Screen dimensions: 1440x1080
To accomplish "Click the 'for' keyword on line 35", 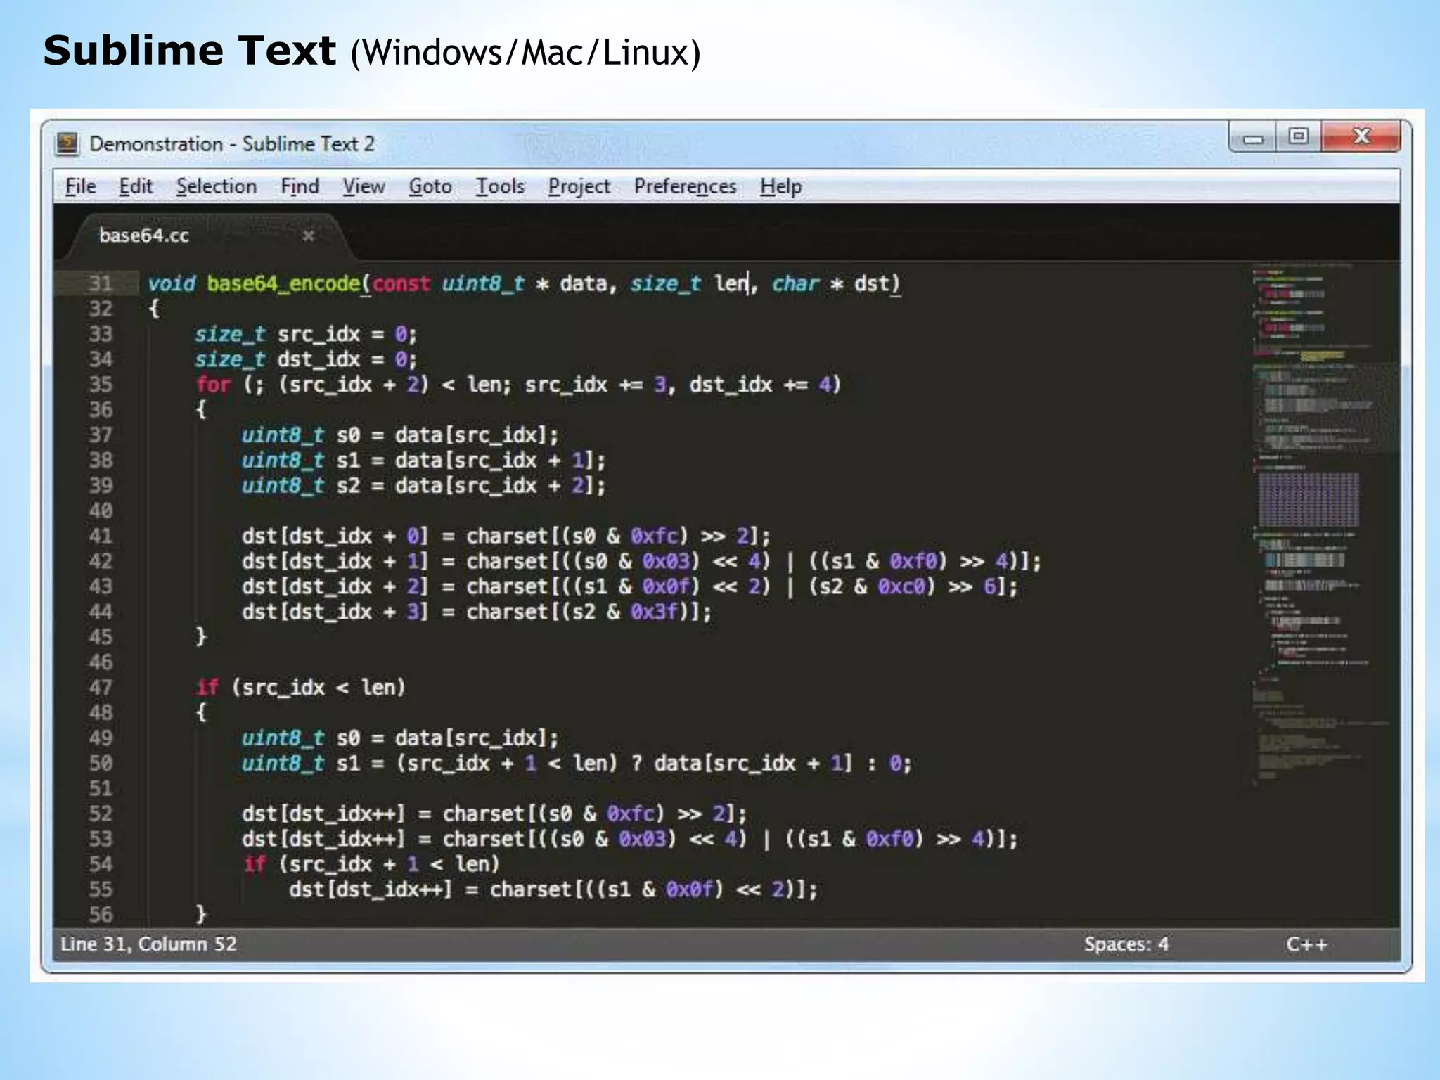I will [213, 385].
